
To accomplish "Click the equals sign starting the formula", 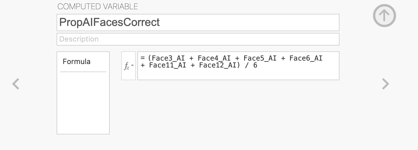I will [143, 58].
